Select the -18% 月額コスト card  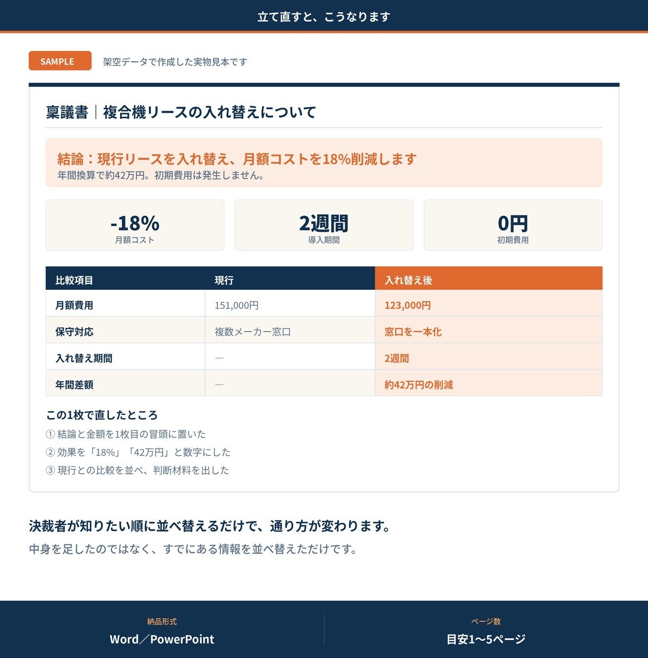click(x=135, y=225)
